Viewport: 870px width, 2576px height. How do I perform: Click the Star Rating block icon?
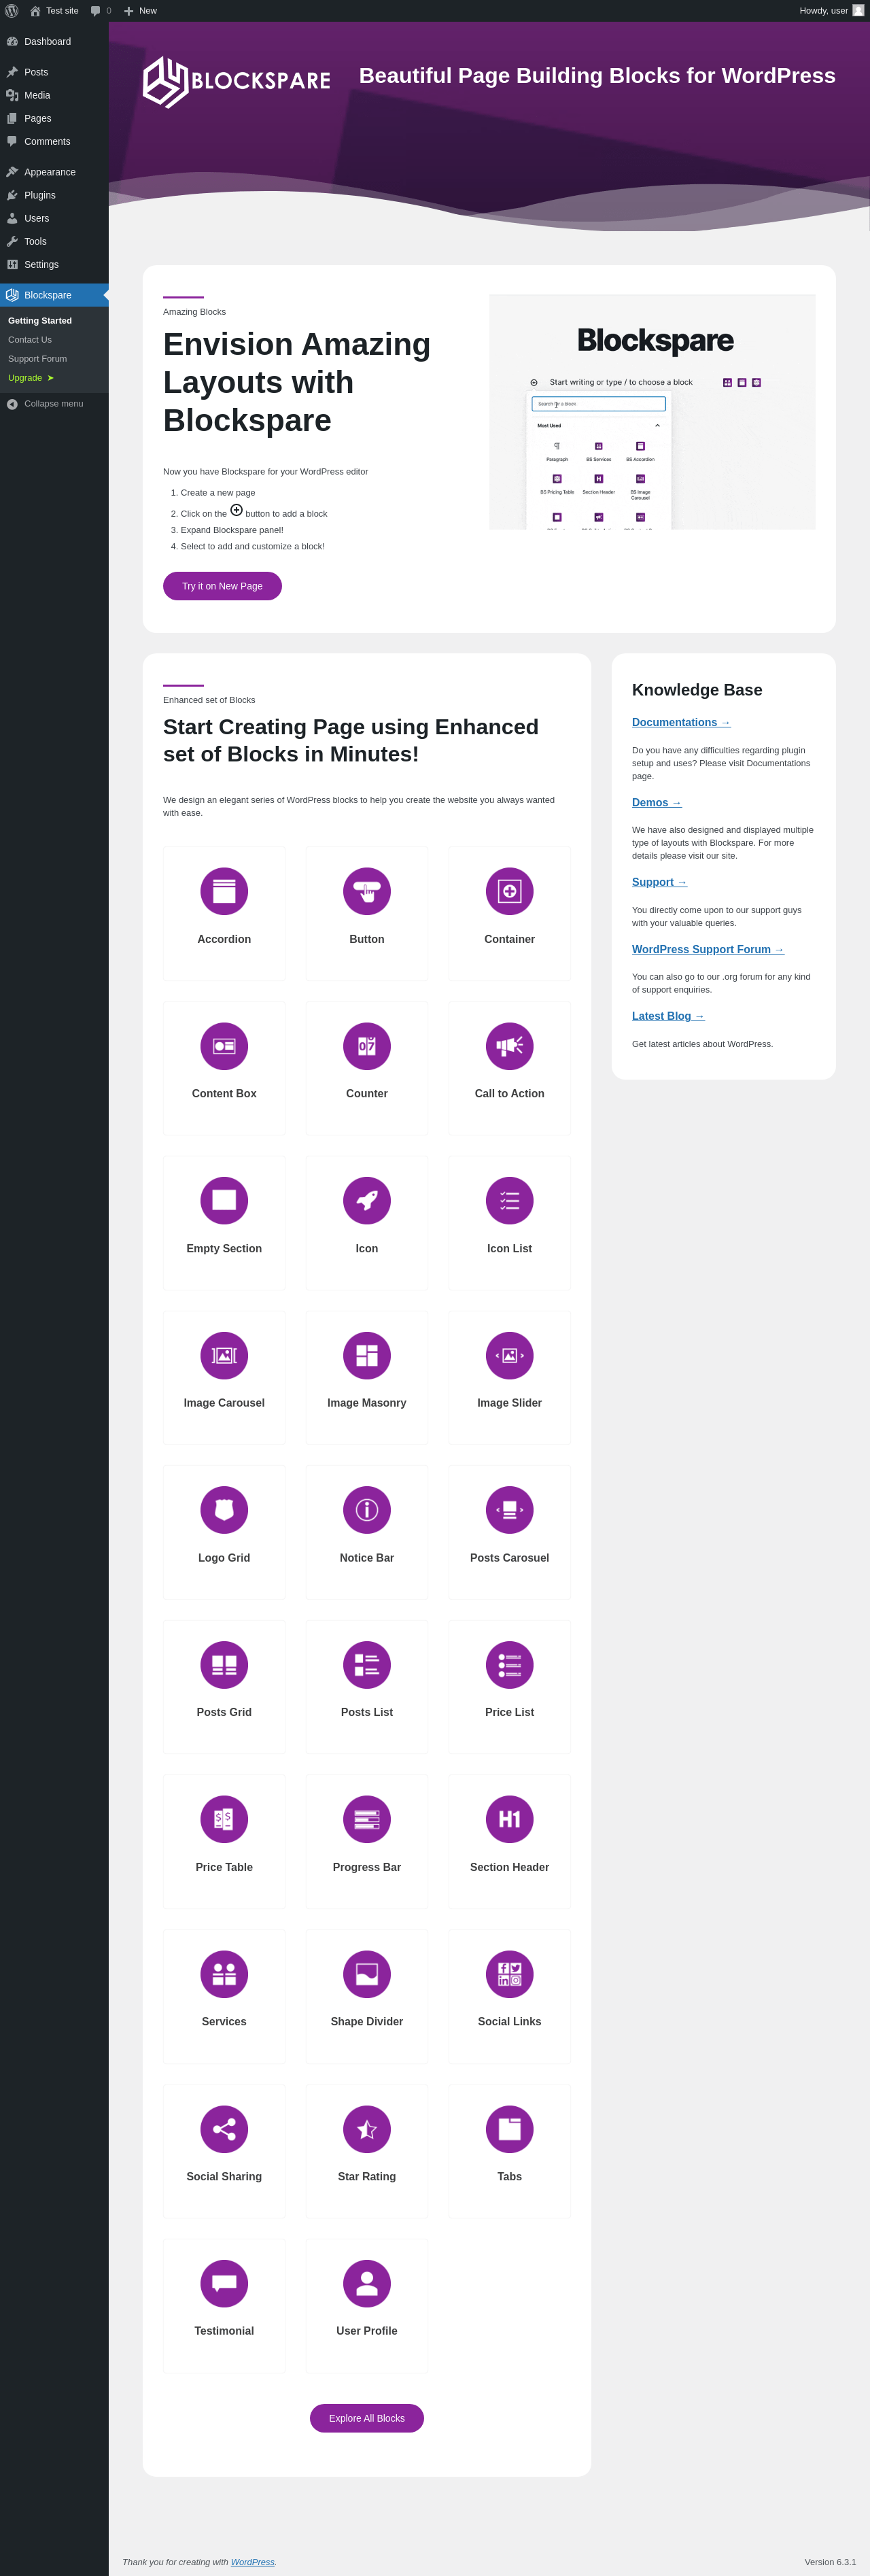point(367,2129)
